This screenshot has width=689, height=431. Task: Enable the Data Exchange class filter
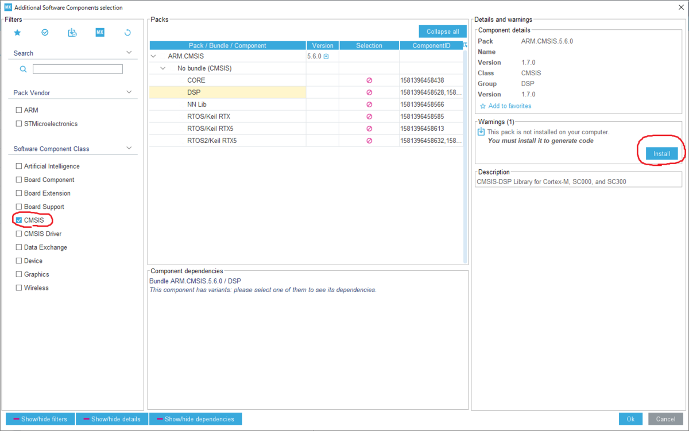click(x=19, y=247)
